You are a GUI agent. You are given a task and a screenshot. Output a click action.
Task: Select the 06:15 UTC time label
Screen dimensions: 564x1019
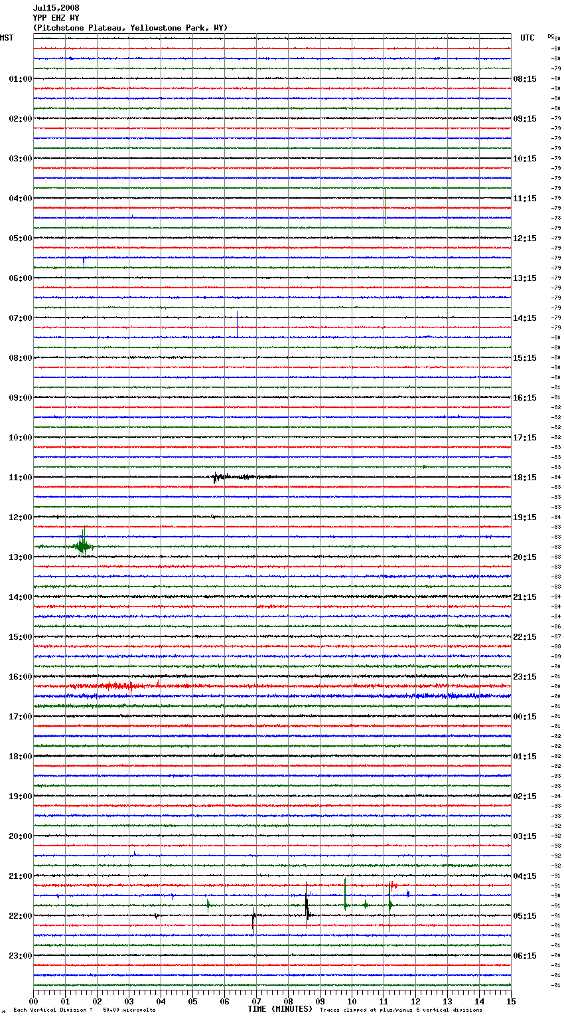(525, 956)
